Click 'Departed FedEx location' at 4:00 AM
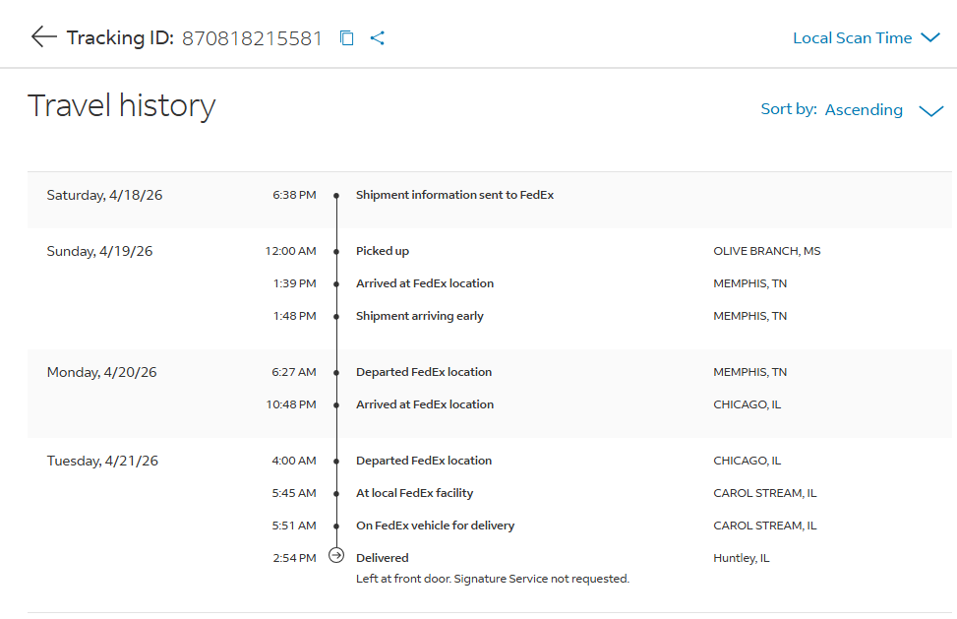Screen dimensions: 957x619 pos(424,461)
